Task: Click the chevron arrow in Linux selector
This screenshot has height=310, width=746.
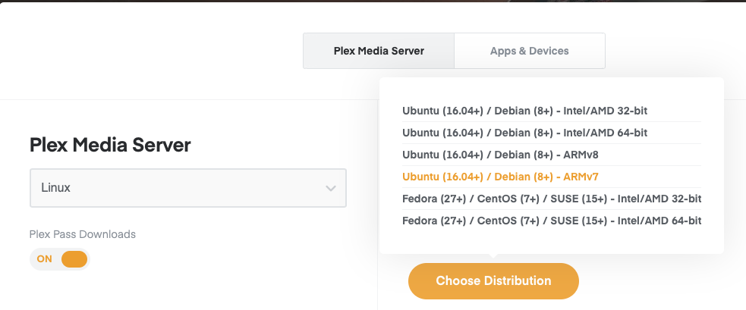Action: pos(330,188)
